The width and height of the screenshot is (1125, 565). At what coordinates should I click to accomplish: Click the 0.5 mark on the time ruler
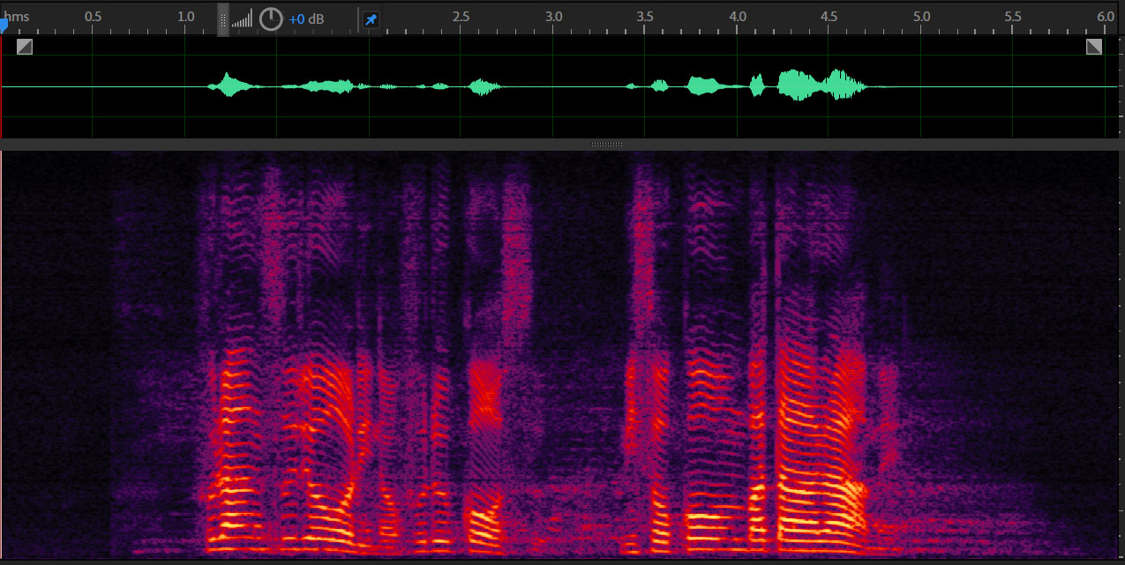click(x=93, y=17)
